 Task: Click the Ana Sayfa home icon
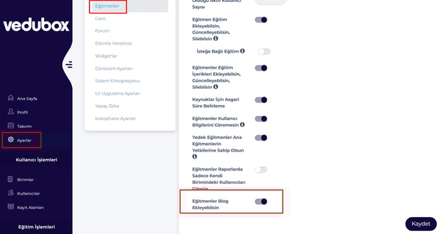click(x=11, y=98)
